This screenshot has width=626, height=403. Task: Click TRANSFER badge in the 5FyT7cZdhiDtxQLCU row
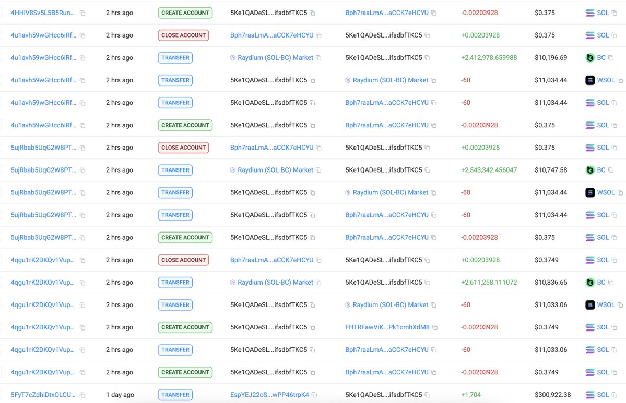pyautogui.click(x=175, y=395)
